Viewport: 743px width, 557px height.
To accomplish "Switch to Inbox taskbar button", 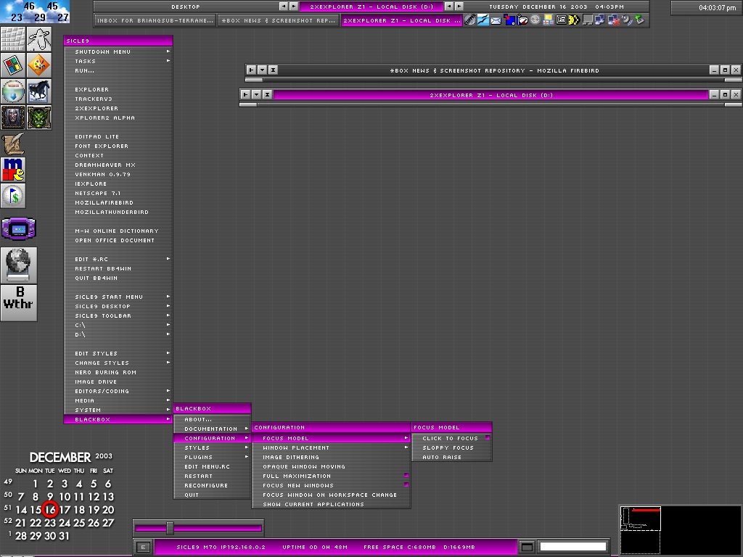I will point(155,20).
